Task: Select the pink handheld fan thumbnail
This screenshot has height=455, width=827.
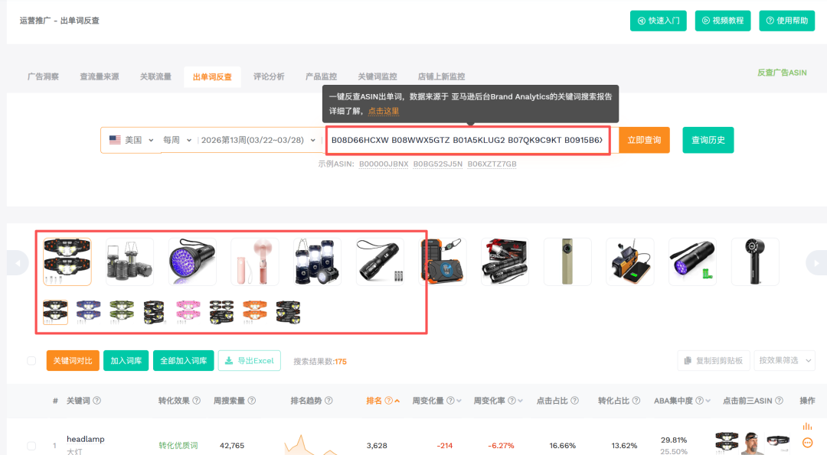Action: tap(255, 262)
